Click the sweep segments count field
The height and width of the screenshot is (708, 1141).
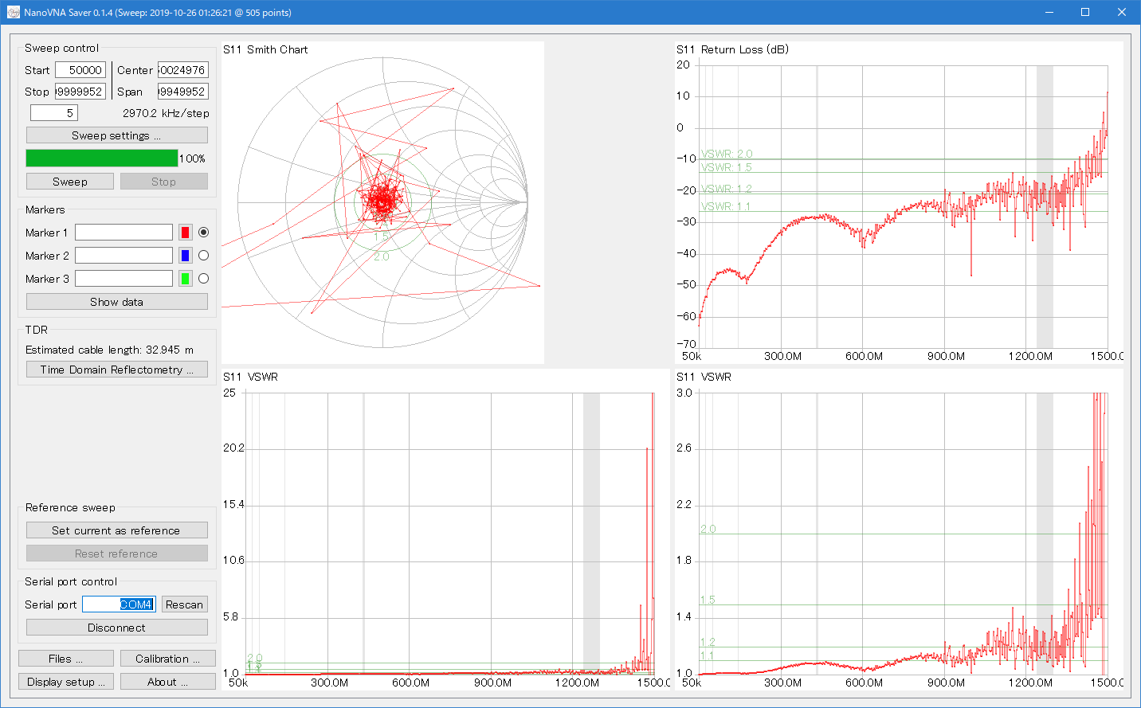coord(54,113)
